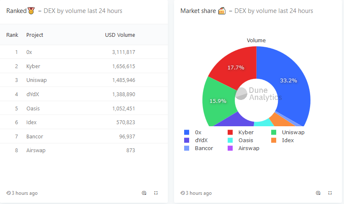Viewport: 344px width, 204px height.
Task: Sort by the Project column header
Action: coord(35,35)
